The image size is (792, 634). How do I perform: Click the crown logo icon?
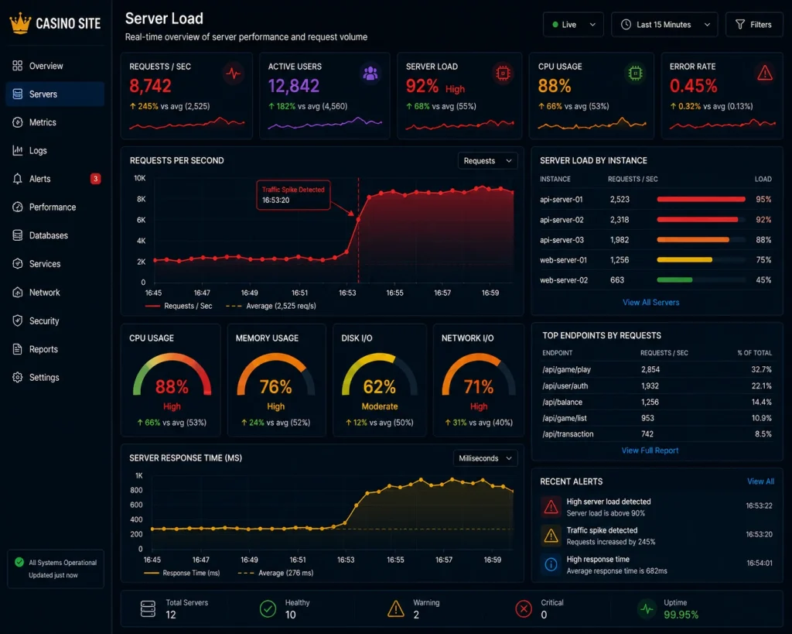(x=20, y=22)
